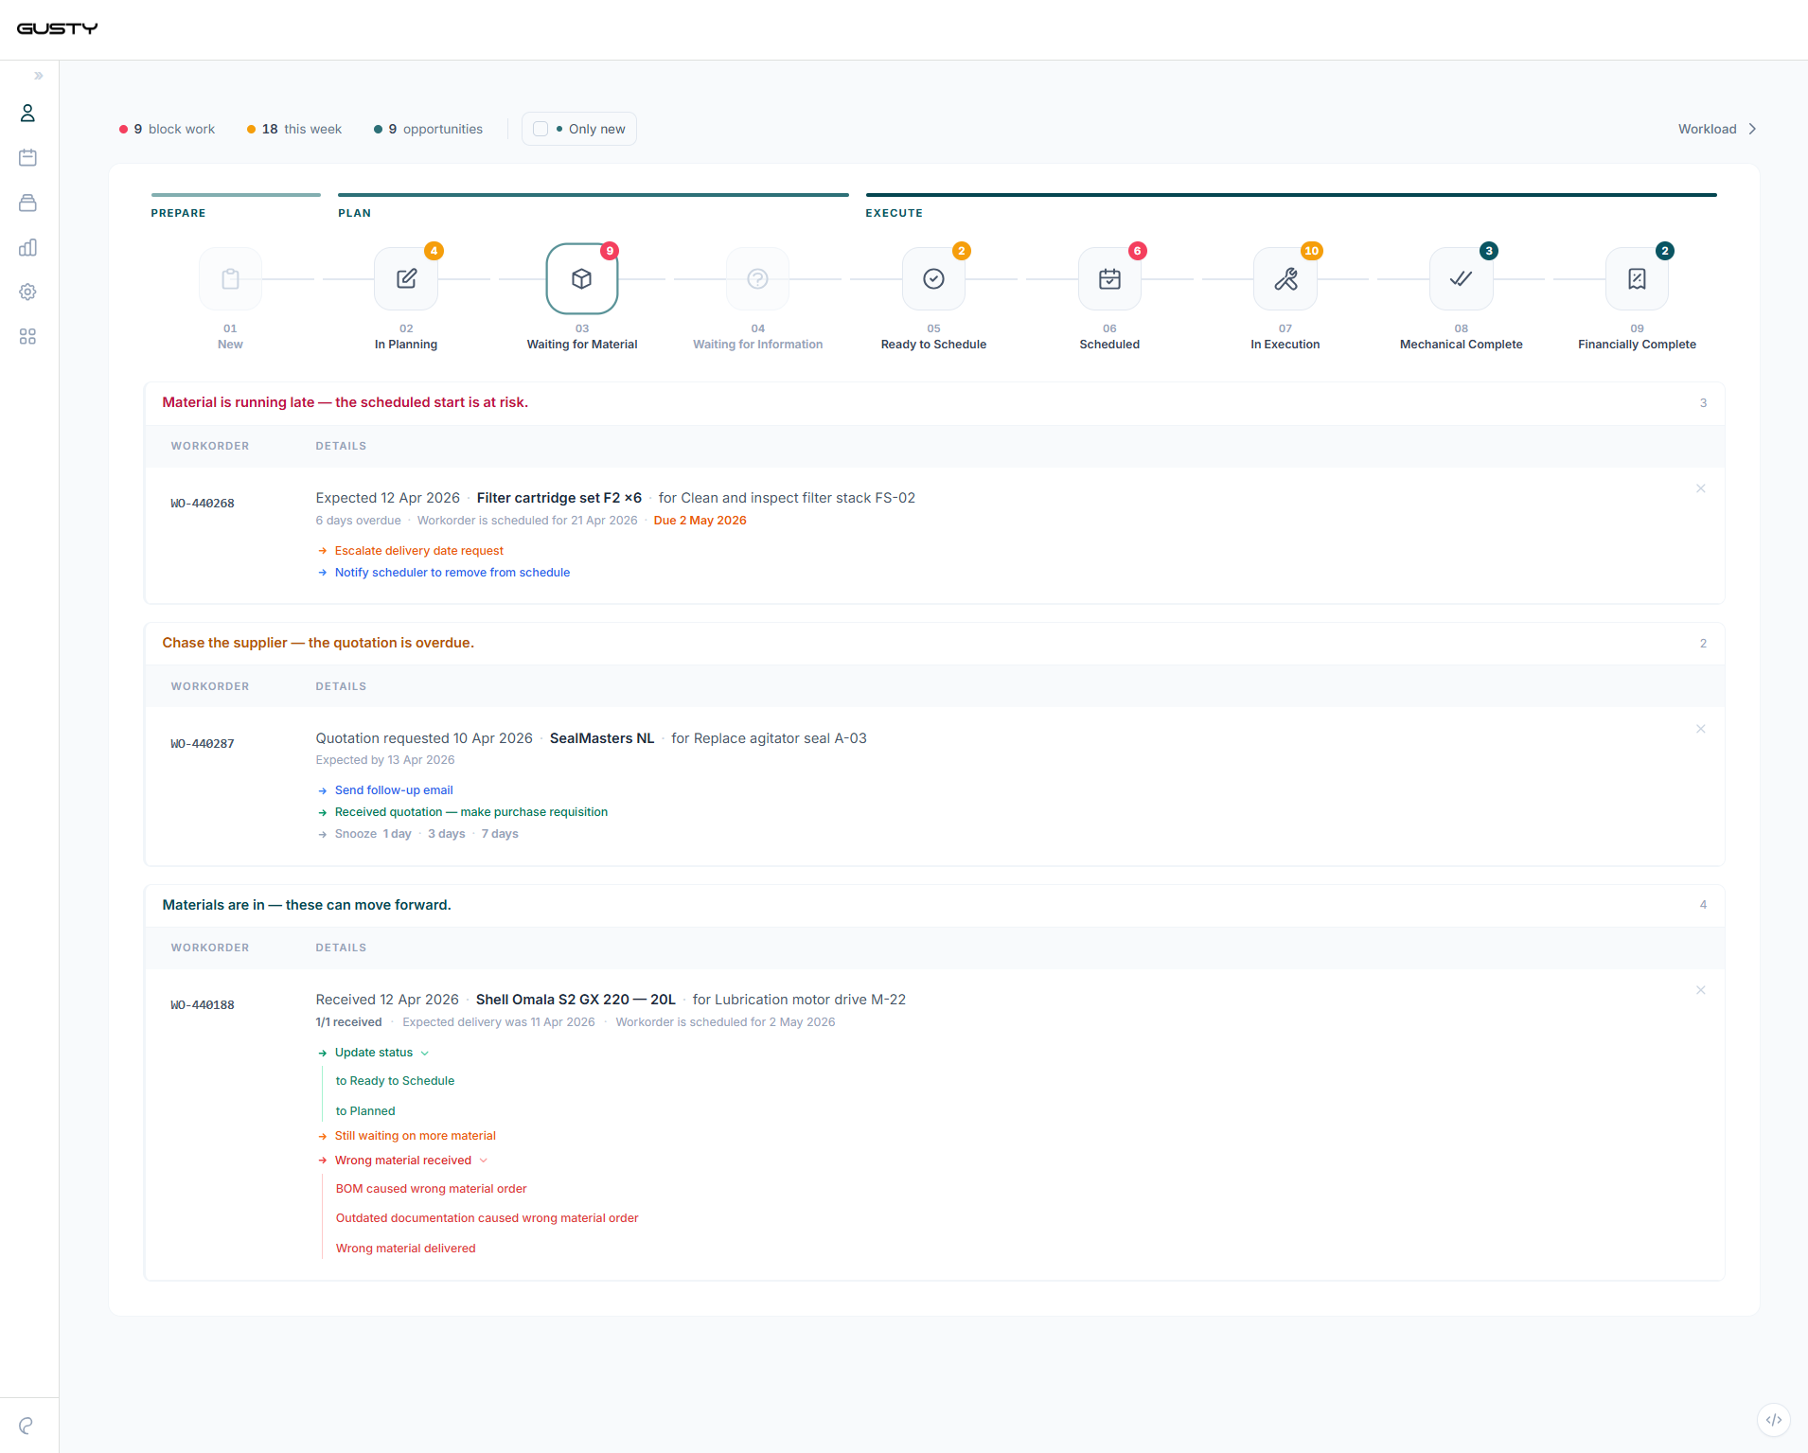Image resolution: width=1808 pixels, height=1453 pixels.
Task: Choose 'to Planned' status
Action: [x=365, y=1111]
